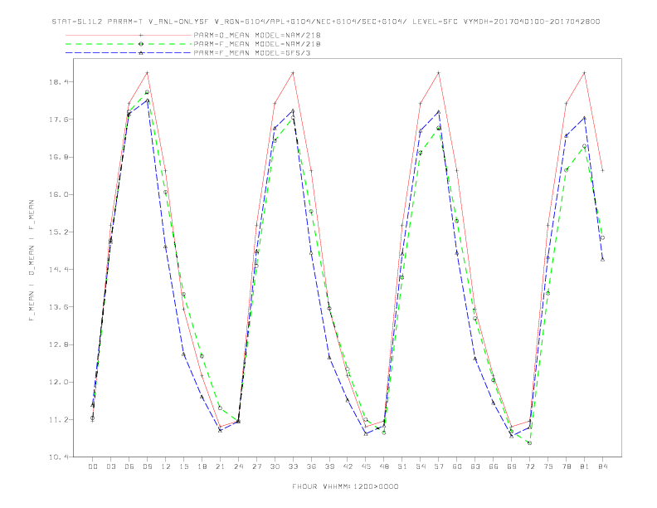Click the red plus data point at hour 84

[x=602, y=171]
